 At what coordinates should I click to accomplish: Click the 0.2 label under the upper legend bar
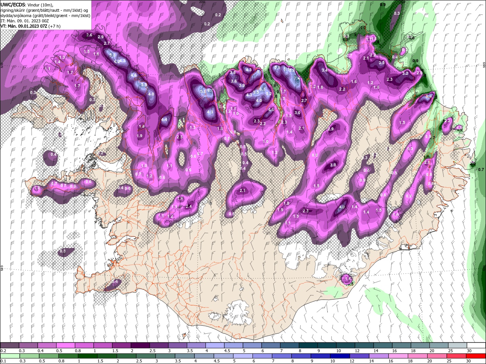[3, 351]
